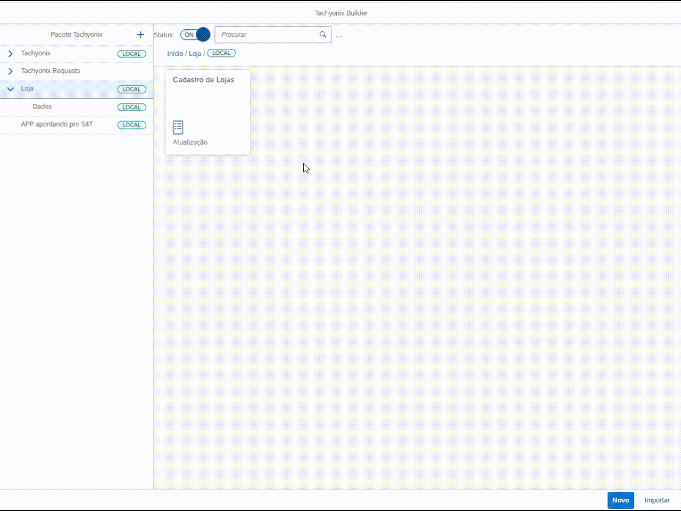The height and width of the screenshot is (511, 681).
Task: Click LOCAL badge in the breadcrumb
Action: point(221,53)
